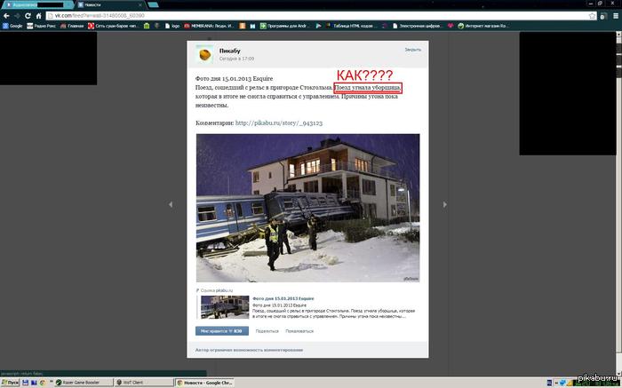Open Chrome menu wrench icon
Screen dimensions: 622x388
point(613,16)
